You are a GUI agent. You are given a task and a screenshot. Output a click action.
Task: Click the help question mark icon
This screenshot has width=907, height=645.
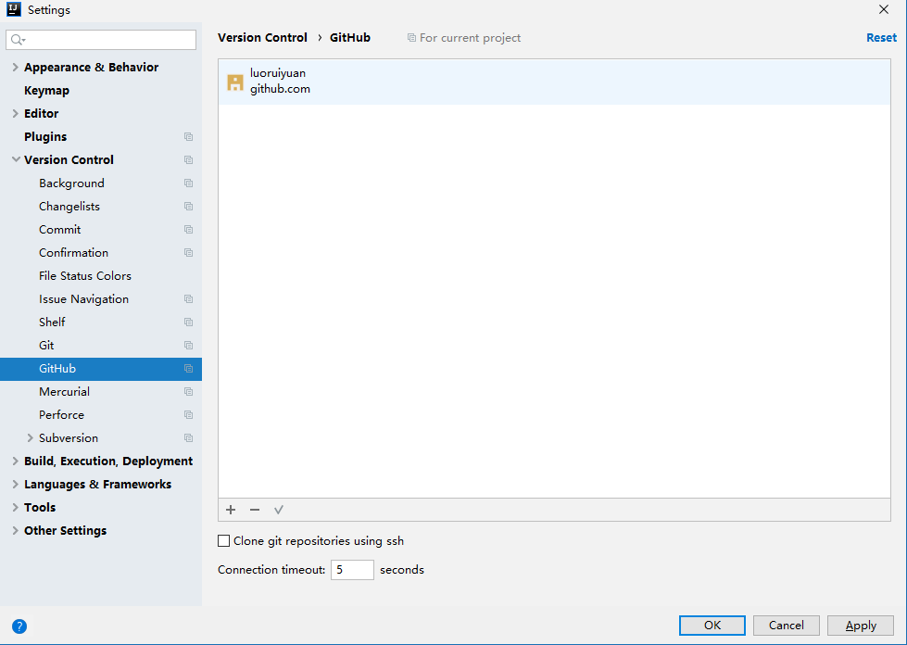(19, 626)
